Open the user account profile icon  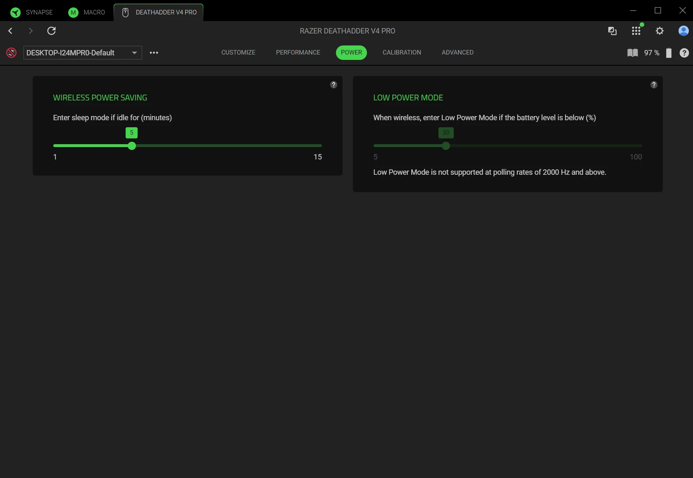683,31
